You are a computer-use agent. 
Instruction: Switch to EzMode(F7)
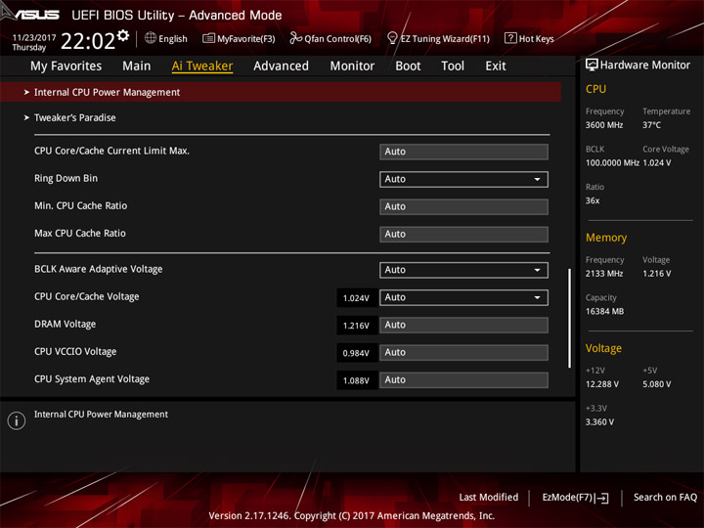[x=575, y=498]
